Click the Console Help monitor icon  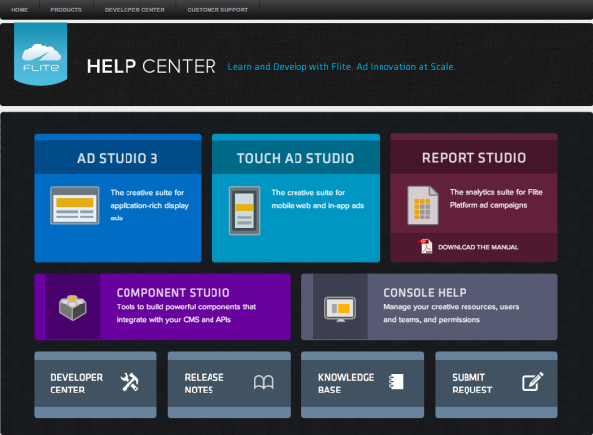click(x=340, y=307)
